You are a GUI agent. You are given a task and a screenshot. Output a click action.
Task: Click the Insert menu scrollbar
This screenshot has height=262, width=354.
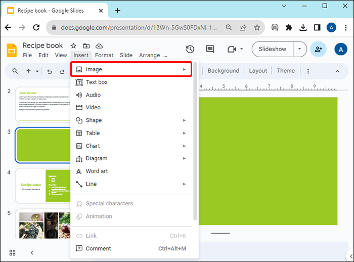point(195,141)
